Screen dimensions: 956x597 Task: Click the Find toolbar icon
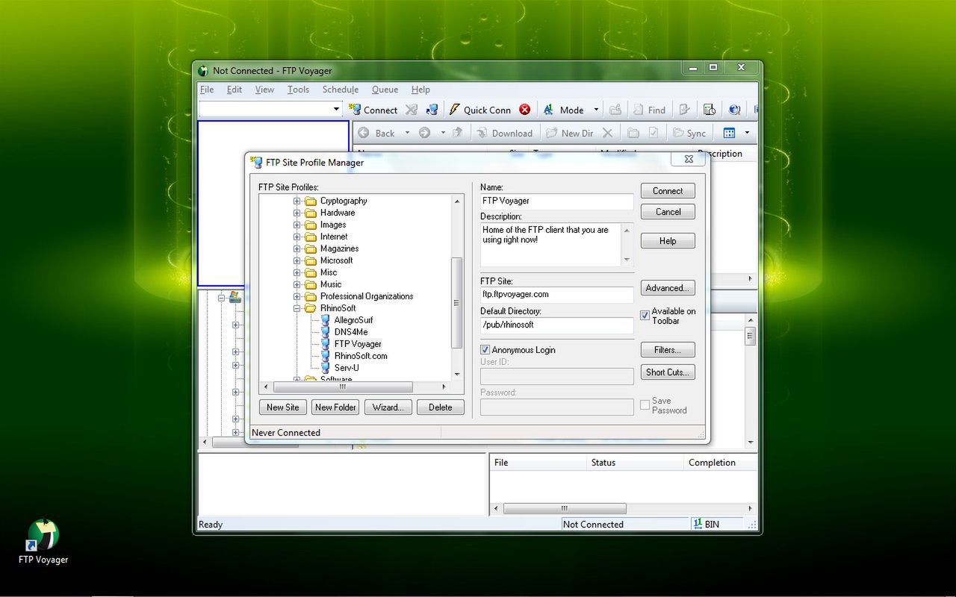639,110
